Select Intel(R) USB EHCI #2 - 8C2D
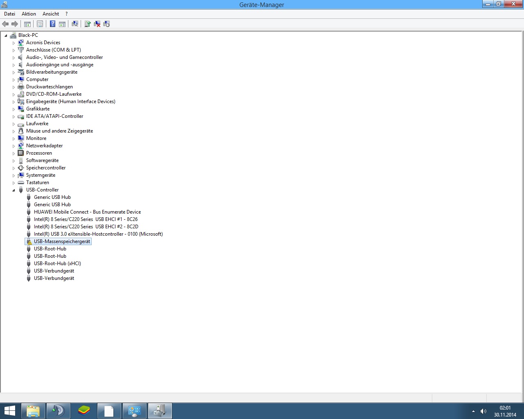 coord(86,227)
